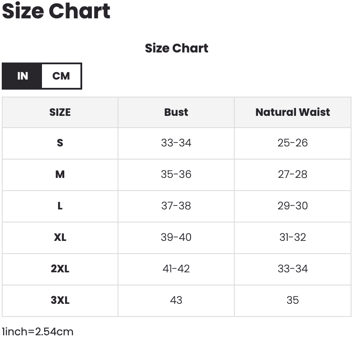Click the 31-32 waist measurement cell
355x341 pixels.
292,237
